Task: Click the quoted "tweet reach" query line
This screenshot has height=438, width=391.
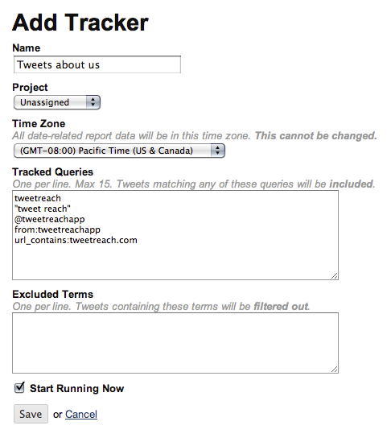Action: [x=43, y=209]
